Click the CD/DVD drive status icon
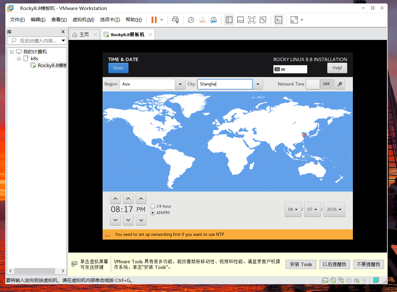Viewport: 397px width, 292px height. coord(333,280)
